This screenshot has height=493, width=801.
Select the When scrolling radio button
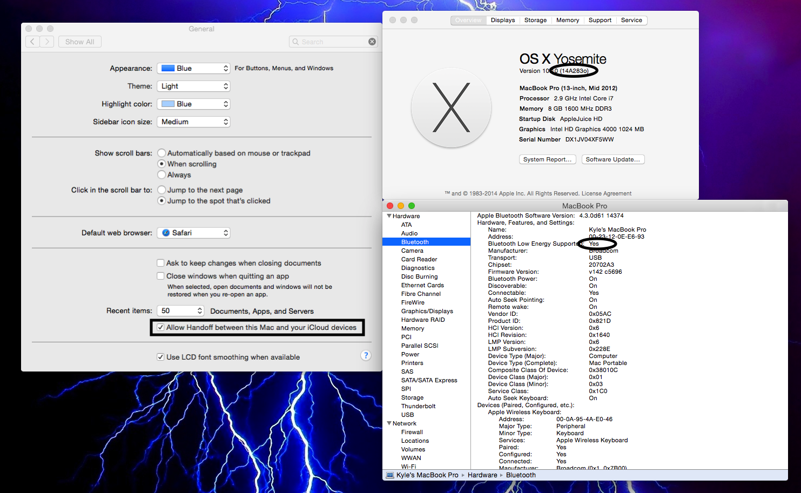pyautogui.click(x=161, y=164)
